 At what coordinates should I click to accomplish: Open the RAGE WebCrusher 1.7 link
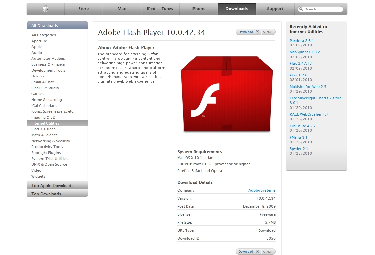click(x=309, y=114)
